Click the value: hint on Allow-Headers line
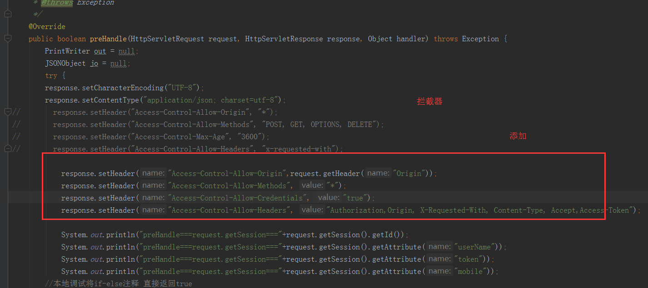This screenshot has height=288, width=648. click(x=312, y=210)
